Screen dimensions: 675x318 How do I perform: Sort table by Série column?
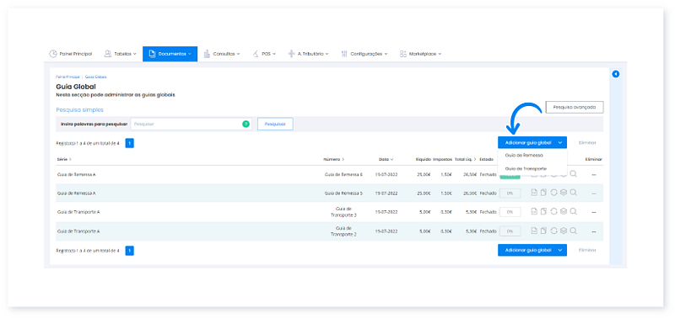pos(64,159)
